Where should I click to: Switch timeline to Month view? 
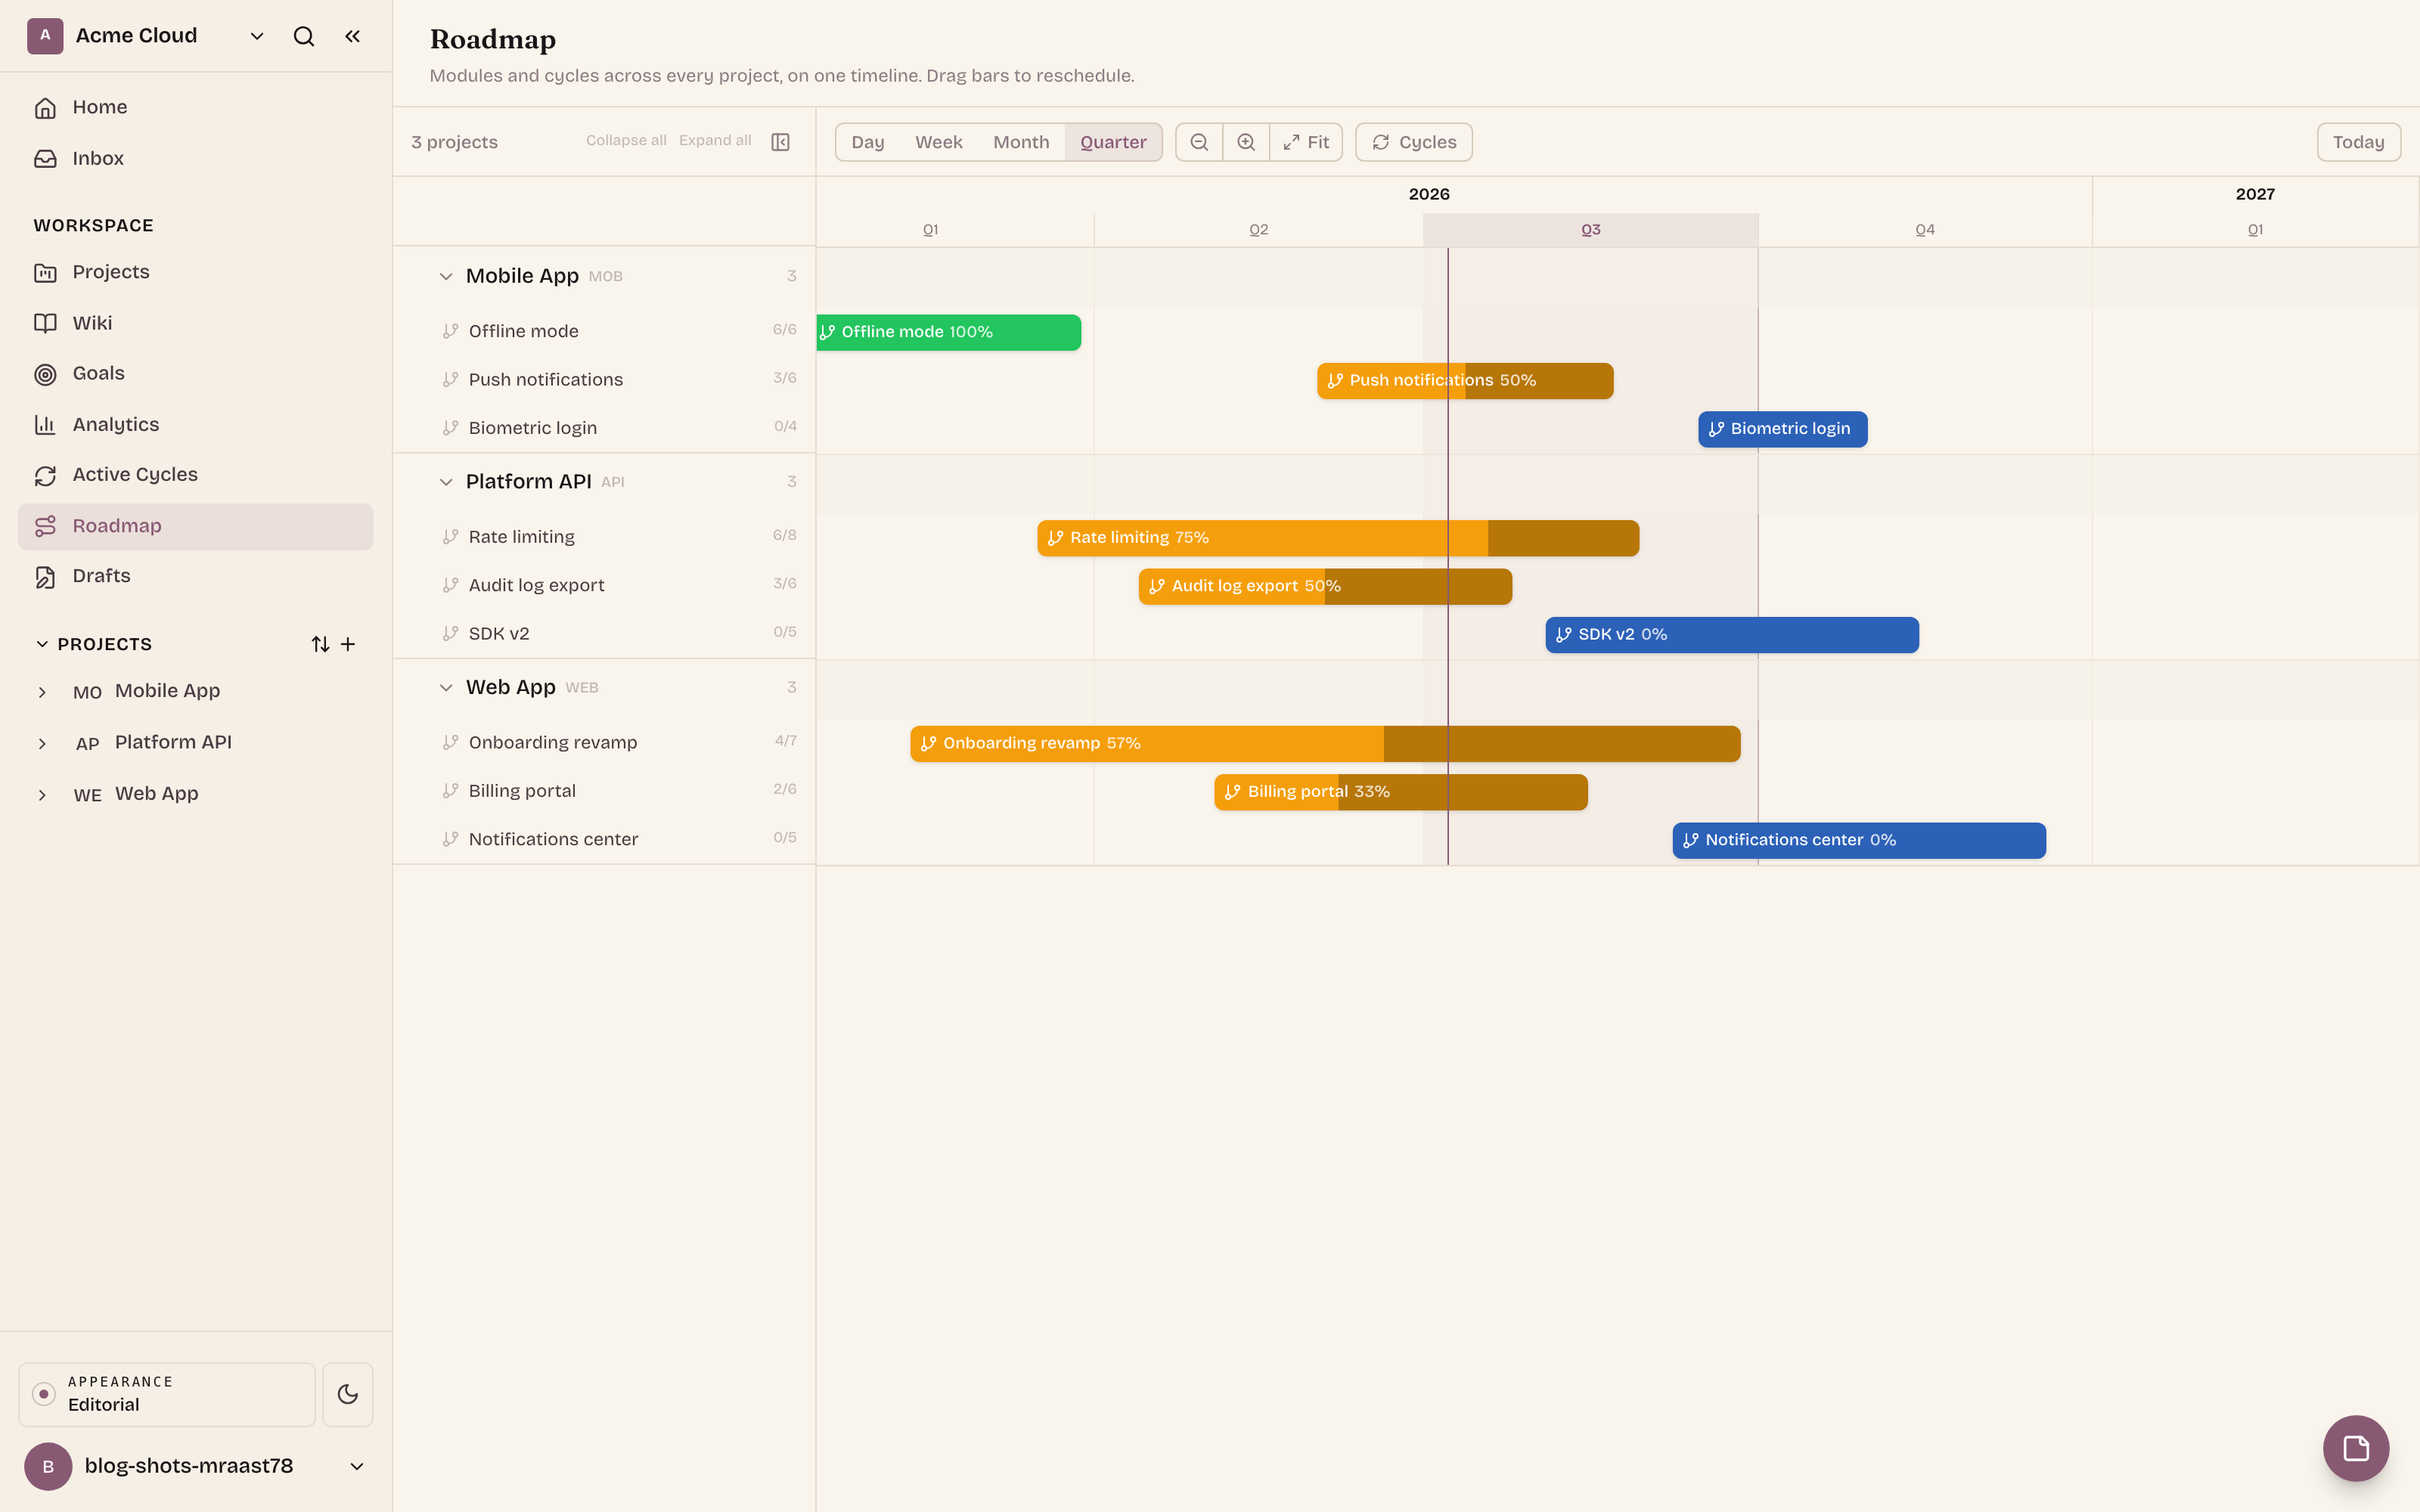(x=1021, y=142)
